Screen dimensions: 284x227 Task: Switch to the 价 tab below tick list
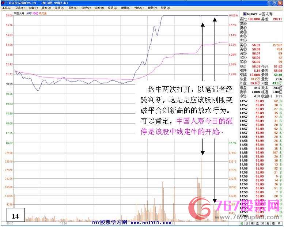(247, 223)
